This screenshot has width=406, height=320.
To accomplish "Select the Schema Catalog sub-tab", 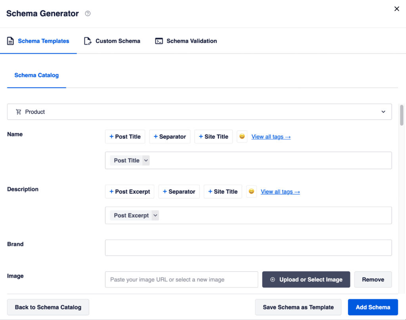I will (x=36, y=75).
